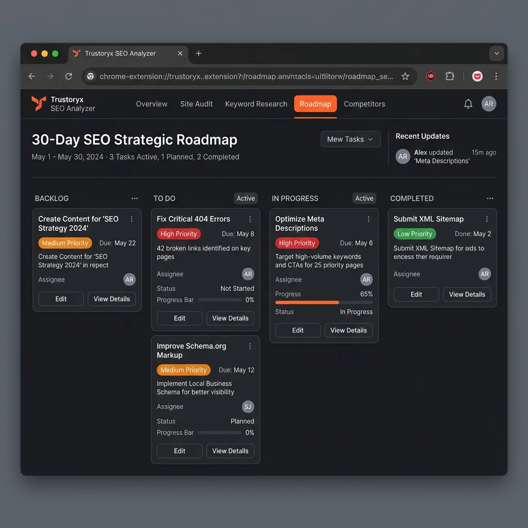View Details of 'Submit XML Sitemap'

coord(467,294)
